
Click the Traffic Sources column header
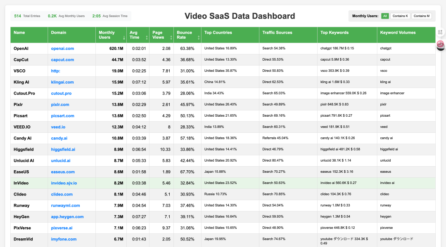[x=288, y=35]
